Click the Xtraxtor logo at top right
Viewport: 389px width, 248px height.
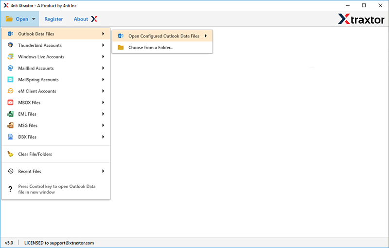coord(361,19)
